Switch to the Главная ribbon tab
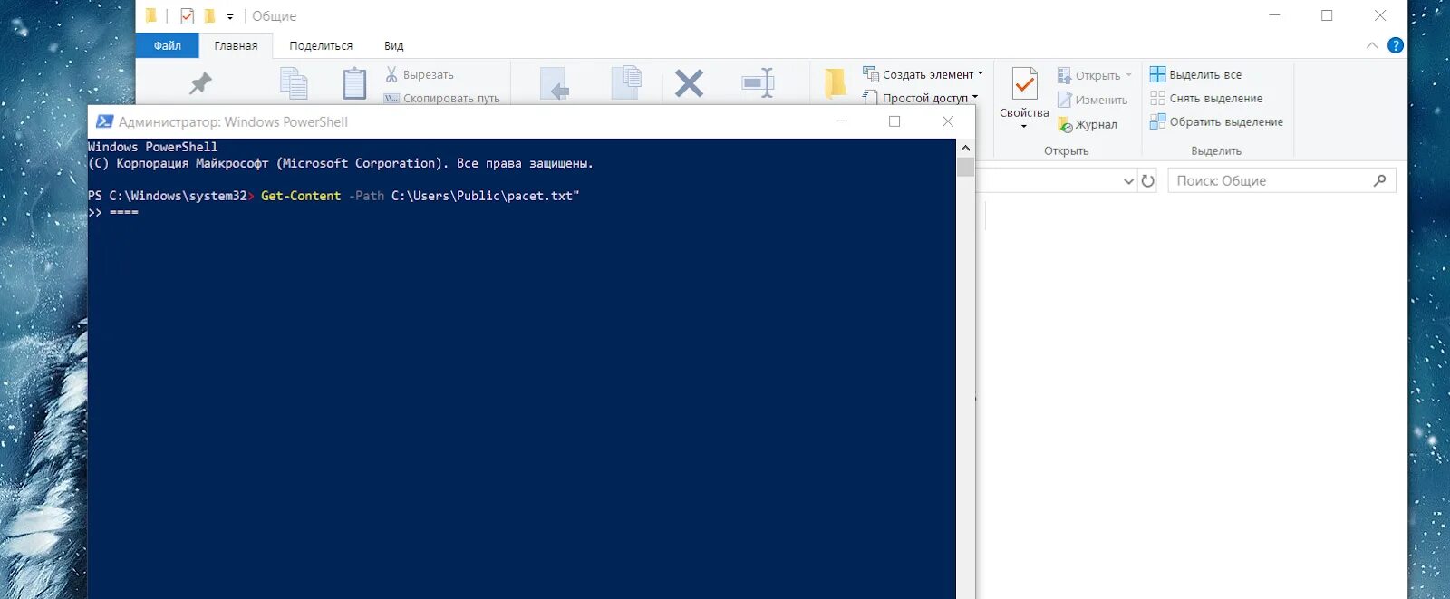 (x=236, y=45)
